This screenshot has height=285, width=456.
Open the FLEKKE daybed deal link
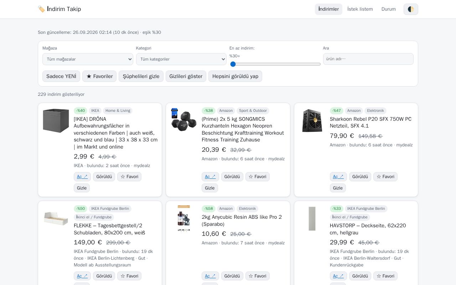click(82, 276)
